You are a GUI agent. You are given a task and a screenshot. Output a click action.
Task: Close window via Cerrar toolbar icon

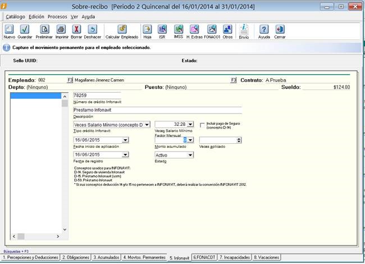click(280, 29)
